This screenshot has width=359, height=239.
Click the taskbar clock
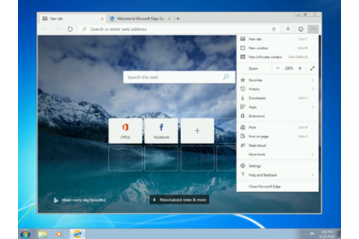(x=327, y=234)
